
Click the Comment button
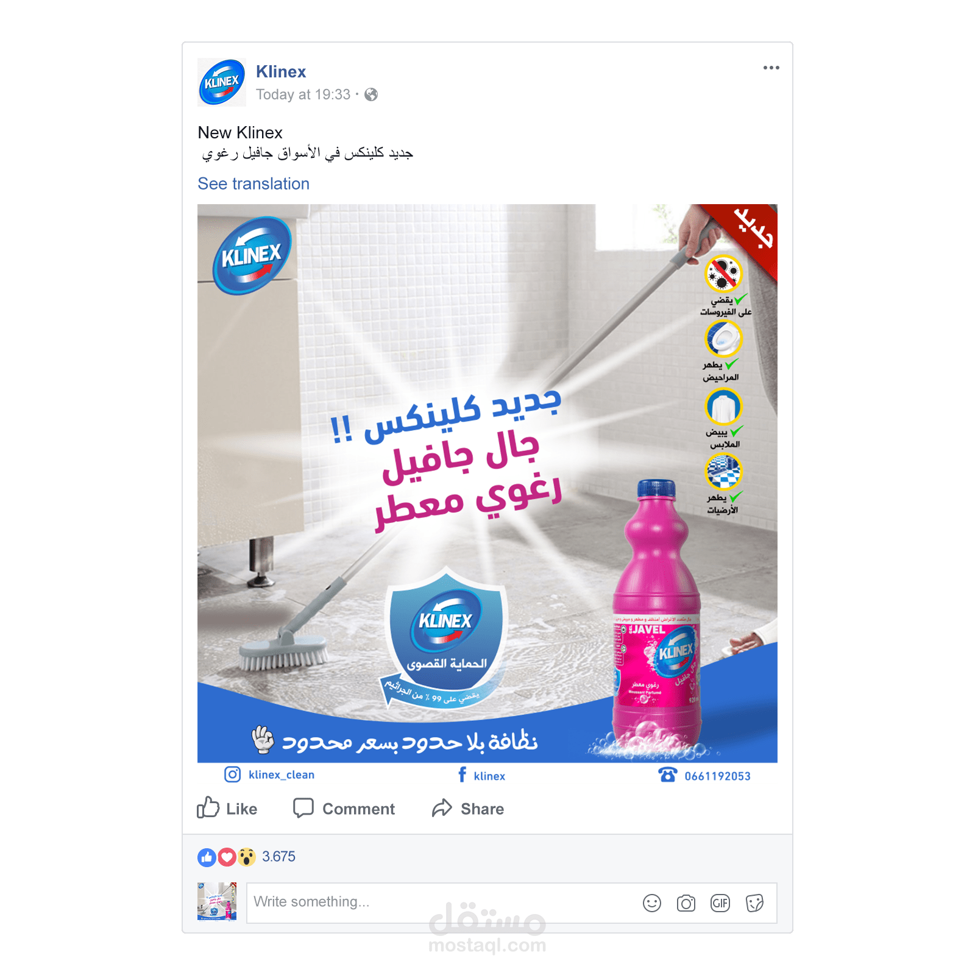(344, 808)
